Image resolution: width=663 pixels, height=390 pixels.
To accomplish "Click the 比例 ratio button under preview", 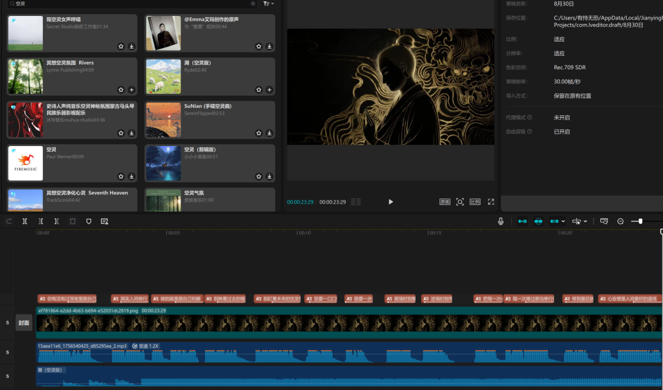I will click(x=475, y=202).
